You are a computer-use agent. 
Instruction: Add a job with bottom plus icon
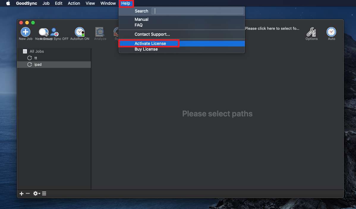(x=21, y=194)
